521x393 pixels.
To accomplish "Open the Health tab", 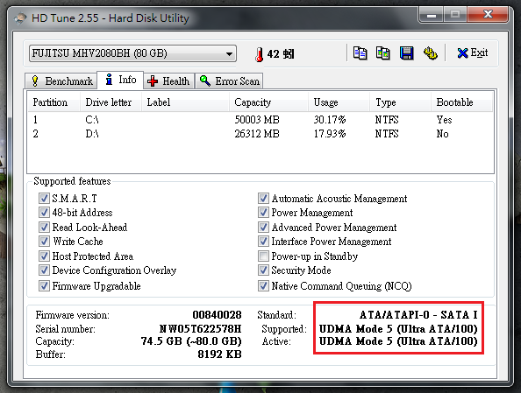I will (168, 81).
